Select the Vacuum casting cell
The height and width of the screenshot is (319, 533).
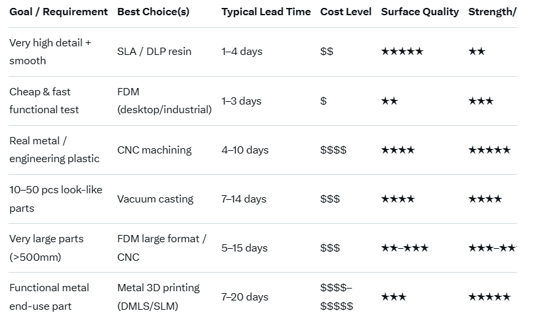(x=155, y=199)
